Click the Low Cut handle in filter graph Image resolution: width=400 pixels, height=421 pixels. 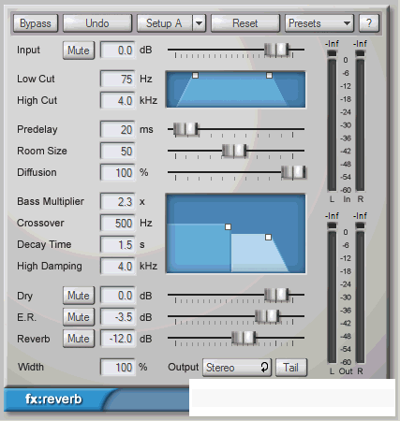(195, 76)
